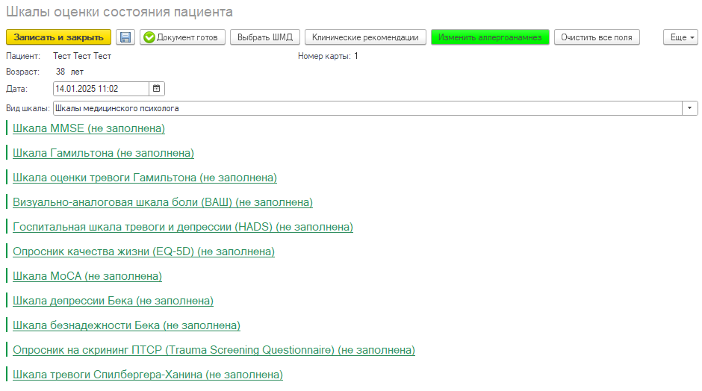The image size is (702, 391).
Task: Click the date input field
Action: (100, 89)
